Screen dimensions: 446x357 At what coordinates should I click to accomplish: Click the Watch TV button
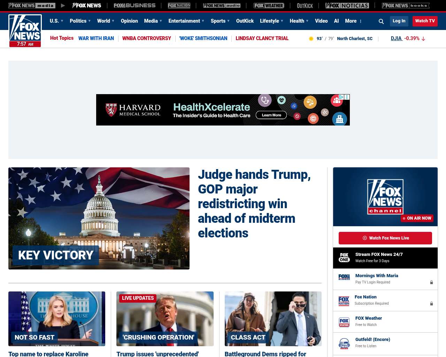point(425,21)
